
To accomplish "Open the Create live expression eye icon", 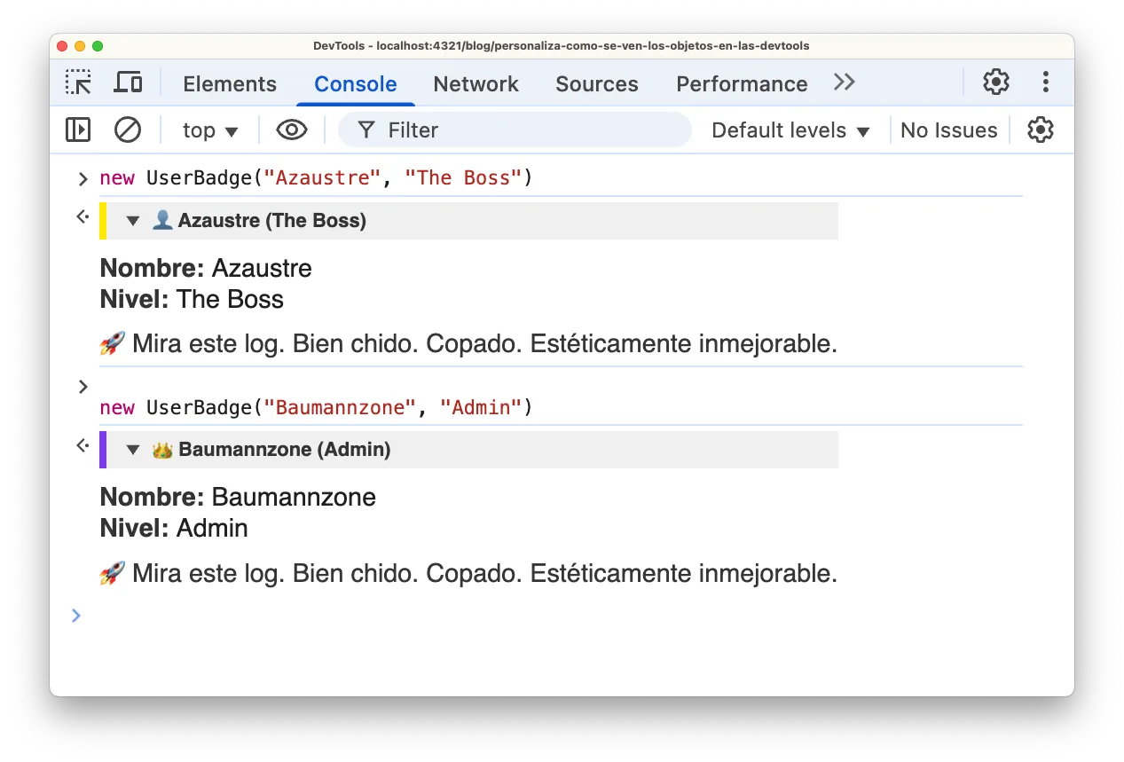I will pos(291,130).
